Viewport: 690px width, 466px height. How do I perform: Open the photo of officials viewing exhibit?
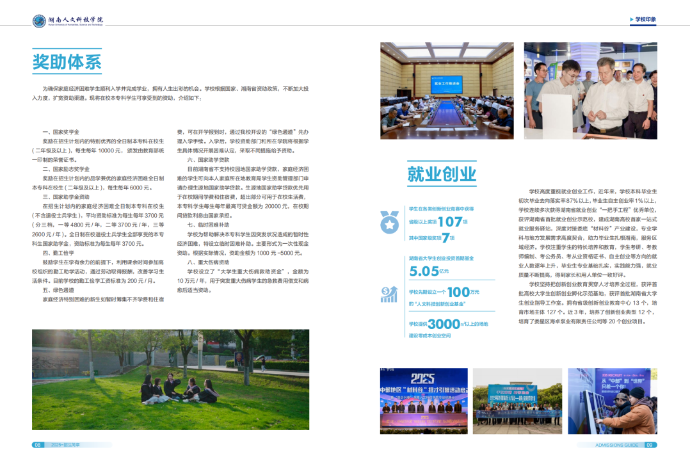point(590,90)
